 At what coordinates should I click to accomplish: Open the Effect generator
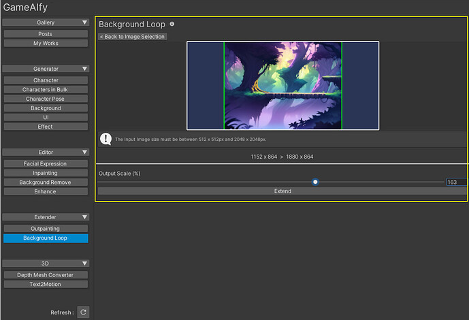(x=46, y=127)
